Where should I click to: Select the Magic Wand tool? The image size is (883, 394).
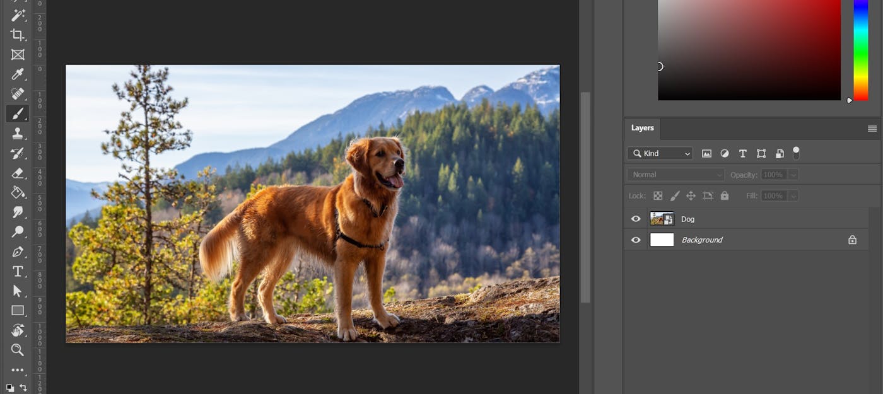(x=18, y=15)
